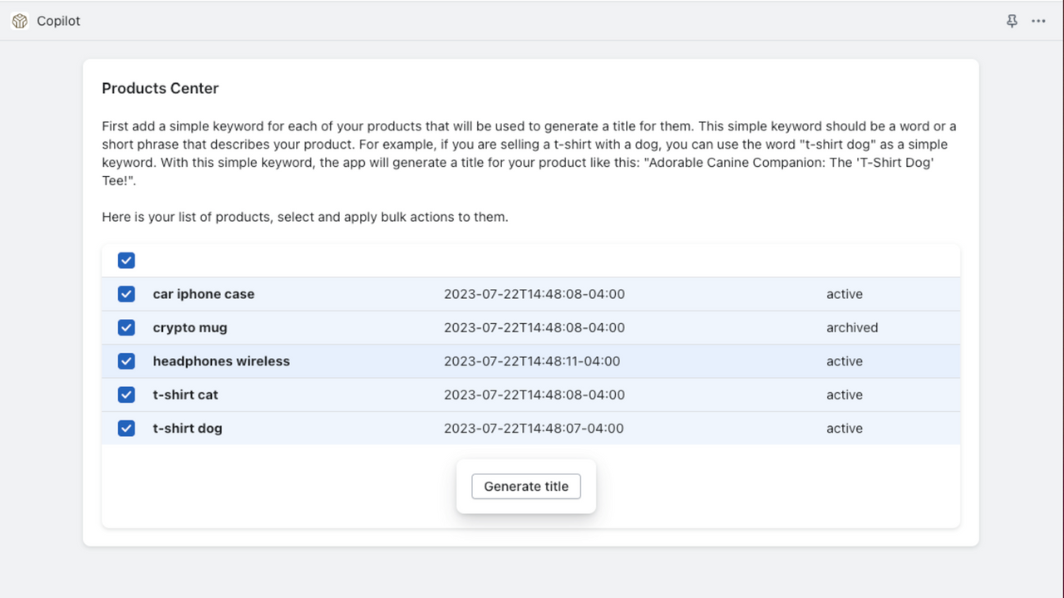The image size is (1064, 598).
Task: Uncheck the t-shirt cat checkbox
Action: (x=126, y=395)
